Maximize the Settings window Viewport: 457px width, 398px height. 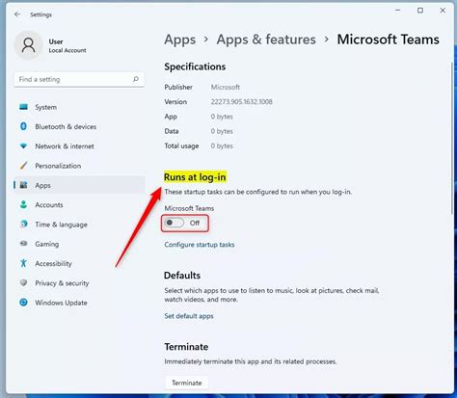point(420,11)
